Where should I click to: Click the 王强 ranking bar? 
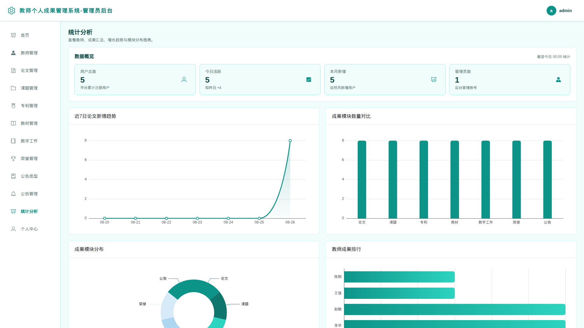399,293
